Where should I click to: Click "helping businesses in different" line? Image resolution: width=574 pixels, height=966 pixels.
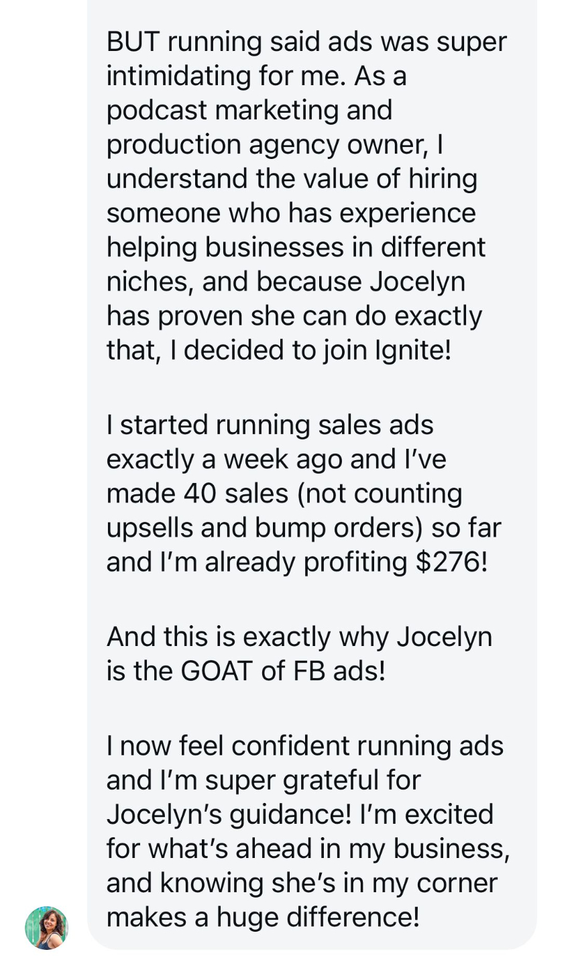(296, 248)
